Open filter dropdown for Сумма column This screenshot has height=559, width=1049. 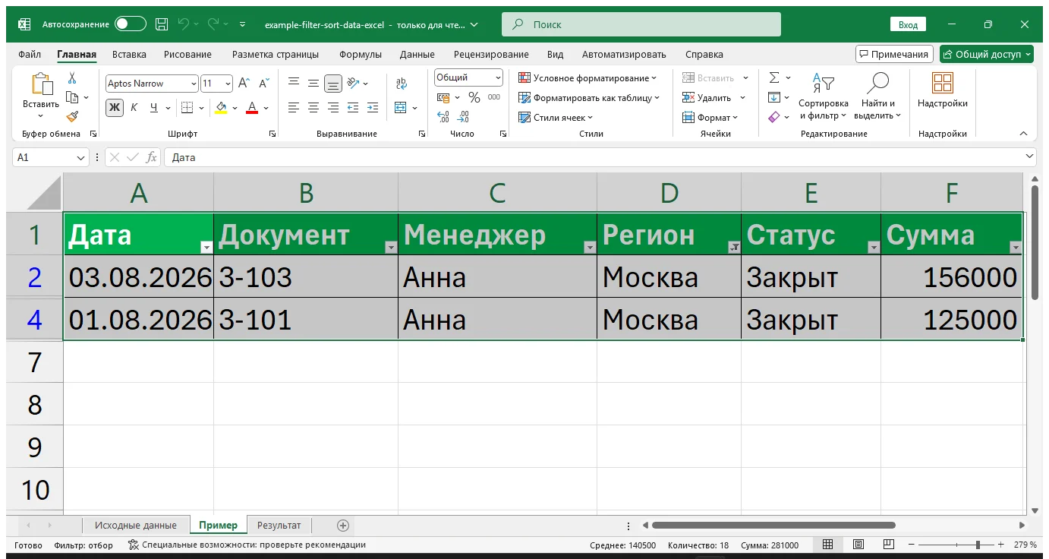click(x=1016, y=248)
